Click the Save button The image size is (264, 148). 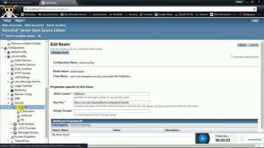pyautogui.click(x=242, y=45)
